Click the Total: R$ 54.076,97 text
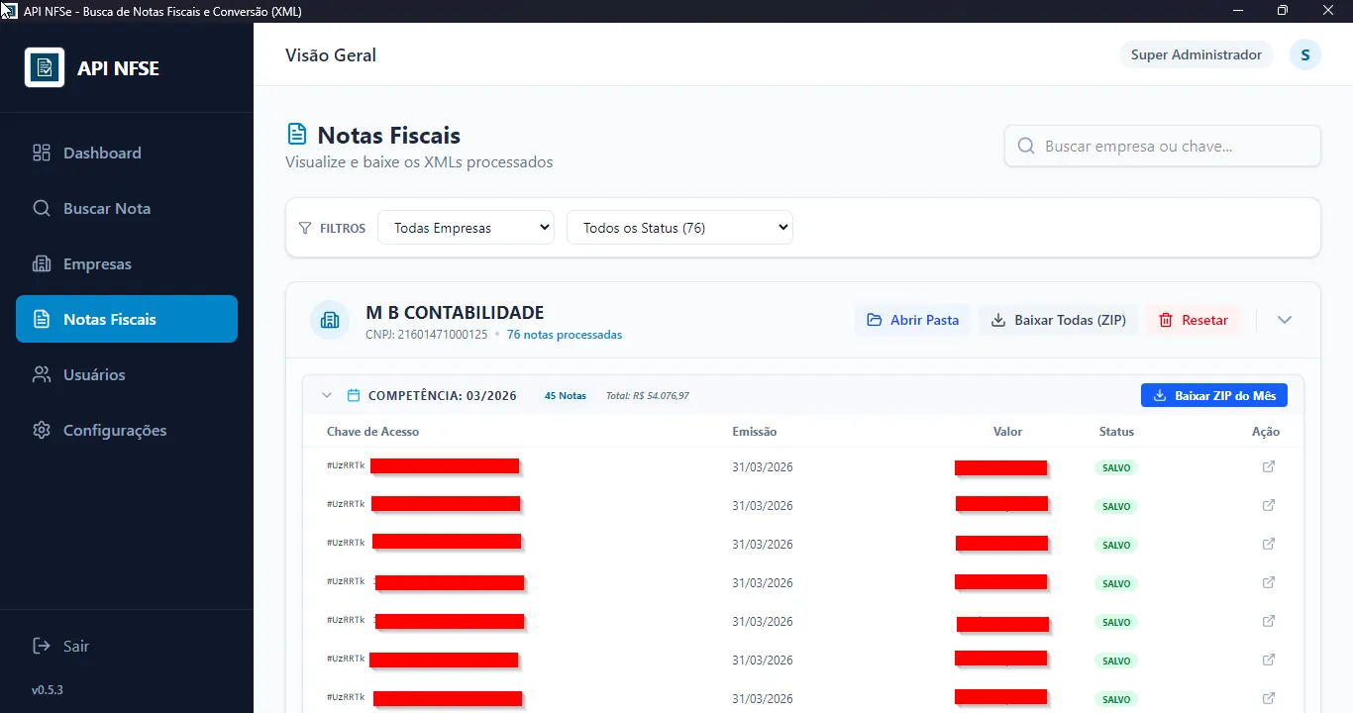Image resolution: width=1353 pixels, height=713 pixels. [x=648, y=395]
